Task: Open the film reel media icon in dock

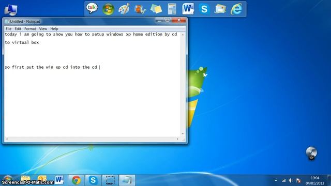Action: pos(140,9)
